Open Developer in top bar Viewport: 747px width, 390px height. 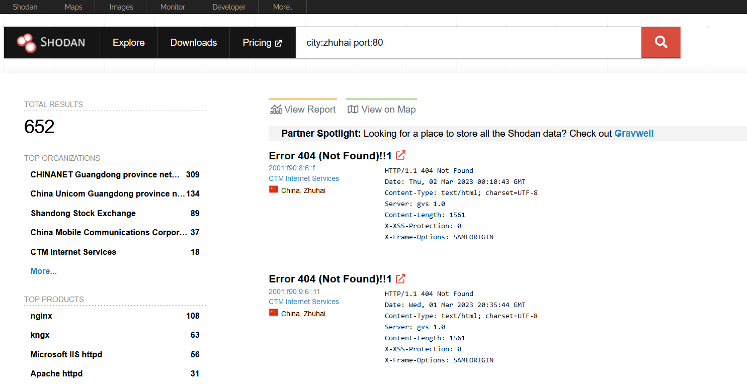coord(229,7)
